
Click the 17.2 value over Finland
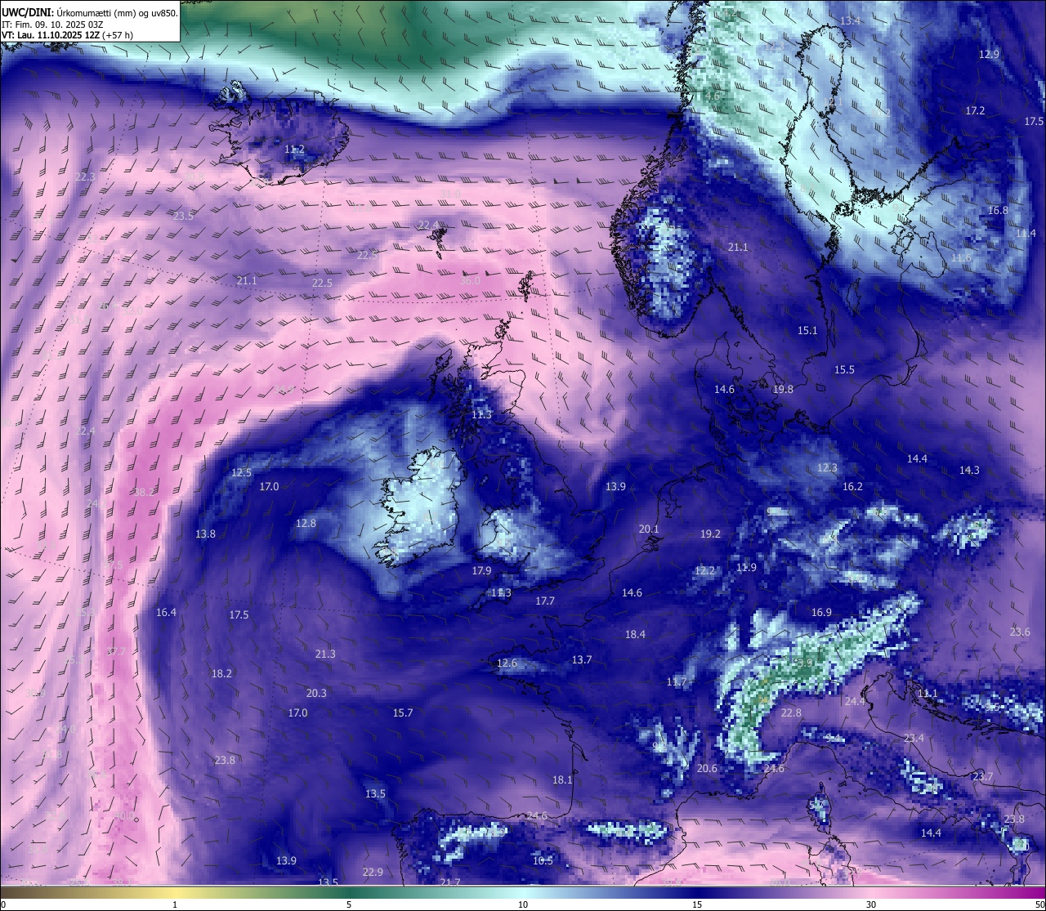pyautogui.click(x=975, y=110)
